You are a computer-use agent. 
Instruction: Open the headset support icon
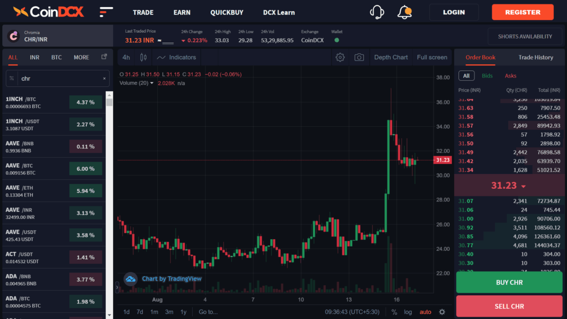pos(377,12)
